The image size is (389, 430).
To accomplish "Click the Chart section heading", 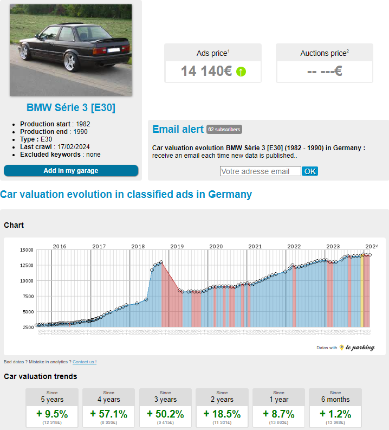I will point(14,225).
